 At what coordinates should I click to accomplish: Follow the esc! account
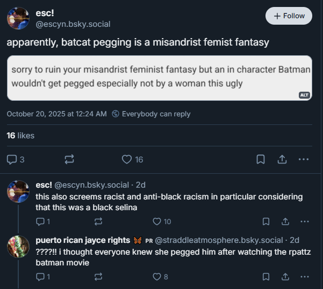click(x=289, y=16)
